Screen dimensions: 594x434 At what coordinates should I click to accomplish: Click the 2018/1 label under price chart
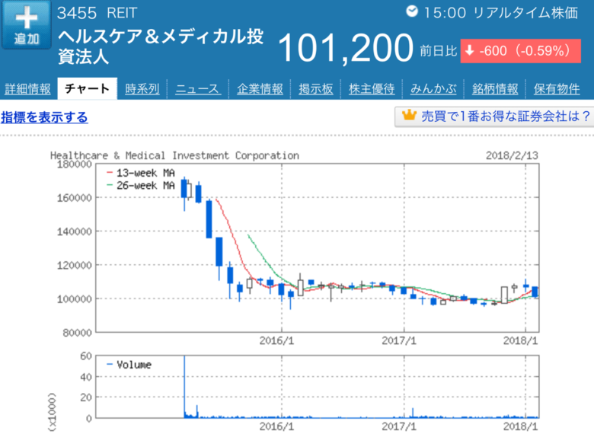pyautogui.click(x=520, y=341)
